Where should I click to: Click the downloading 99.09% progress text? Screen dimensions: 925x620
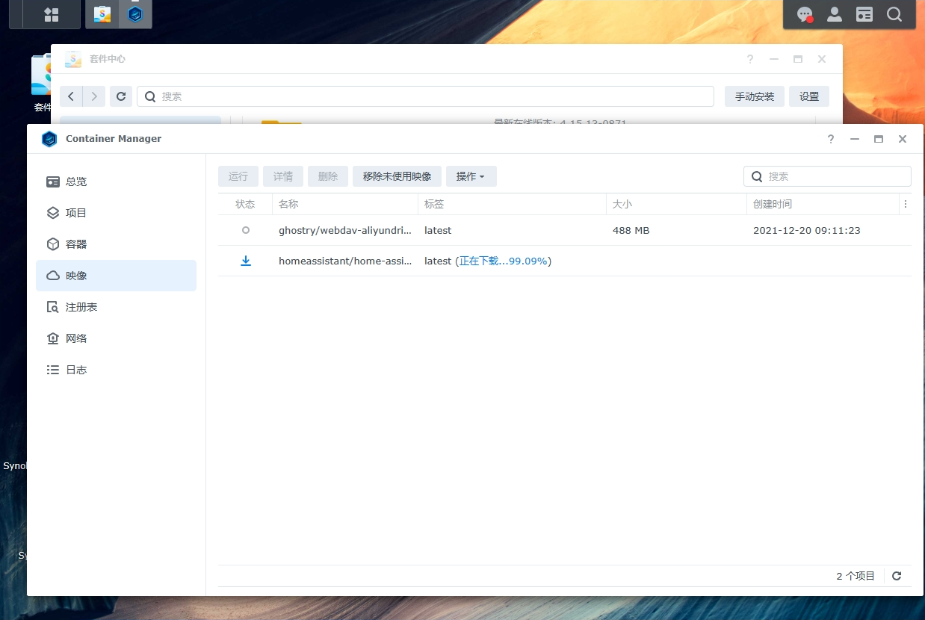pos(504,261)
